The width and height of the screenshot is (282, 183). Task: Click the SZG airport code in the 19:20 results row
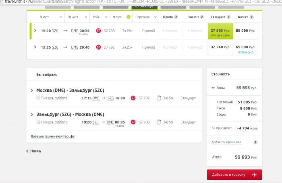[x=55, y=31]
